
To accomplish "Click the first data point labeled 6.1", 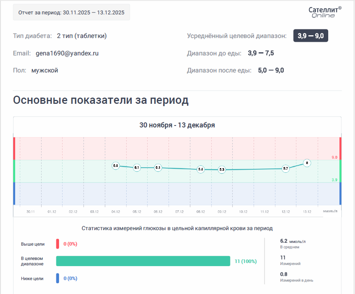I will click(x=137, y=167).
